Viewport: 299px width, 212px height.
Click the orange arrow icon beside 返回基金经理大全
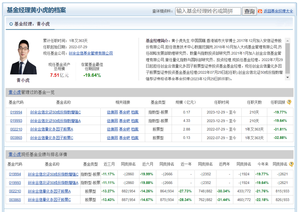point(260,11)
